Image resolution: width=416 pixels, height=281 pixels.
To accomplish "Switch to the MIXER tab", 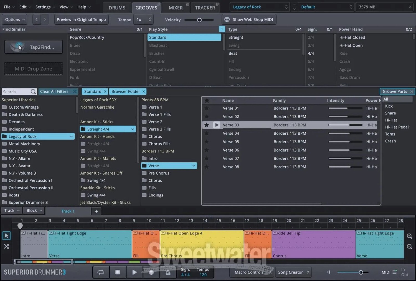I will 176,7.
